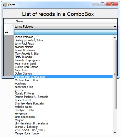Click the Form1 application icon

point(5,5)
